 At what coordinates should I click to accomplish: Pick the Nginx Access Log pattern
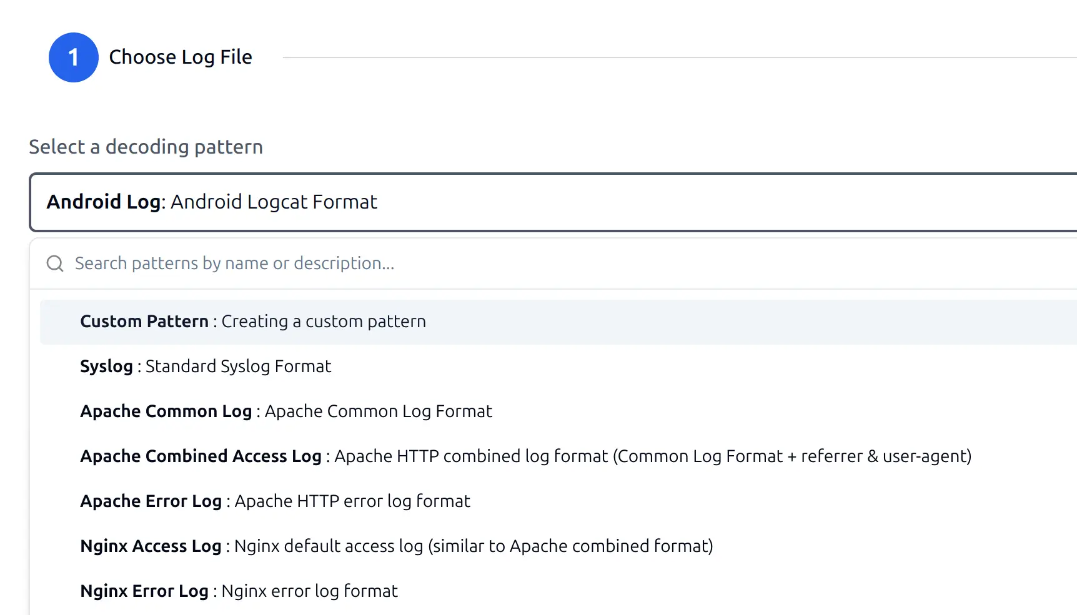pyautogui.click(x=397, y=546)
